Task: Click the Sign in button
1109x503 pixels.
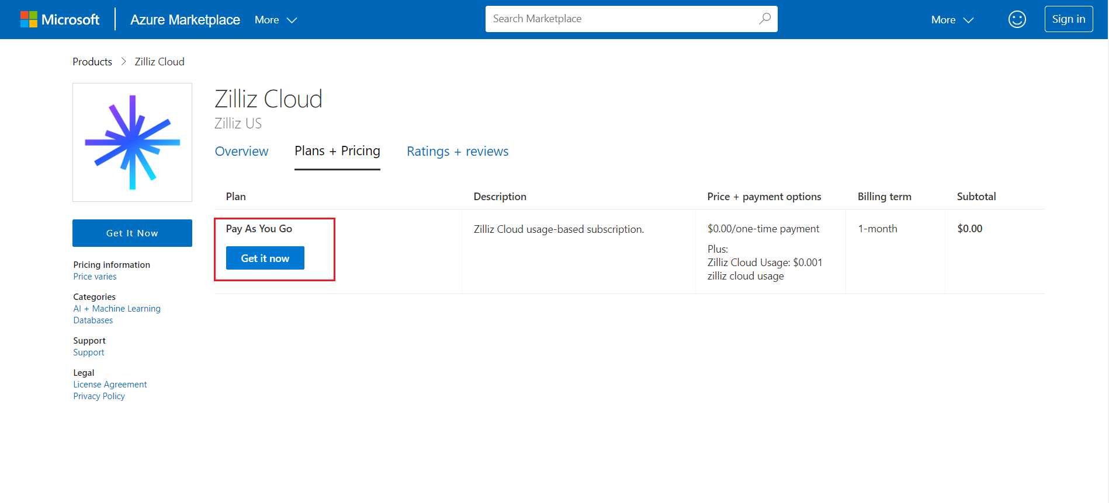Action: point(1068,19)
